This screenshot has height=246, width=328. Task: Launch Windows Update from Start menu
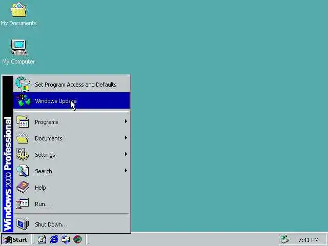(x=72, y=100)
